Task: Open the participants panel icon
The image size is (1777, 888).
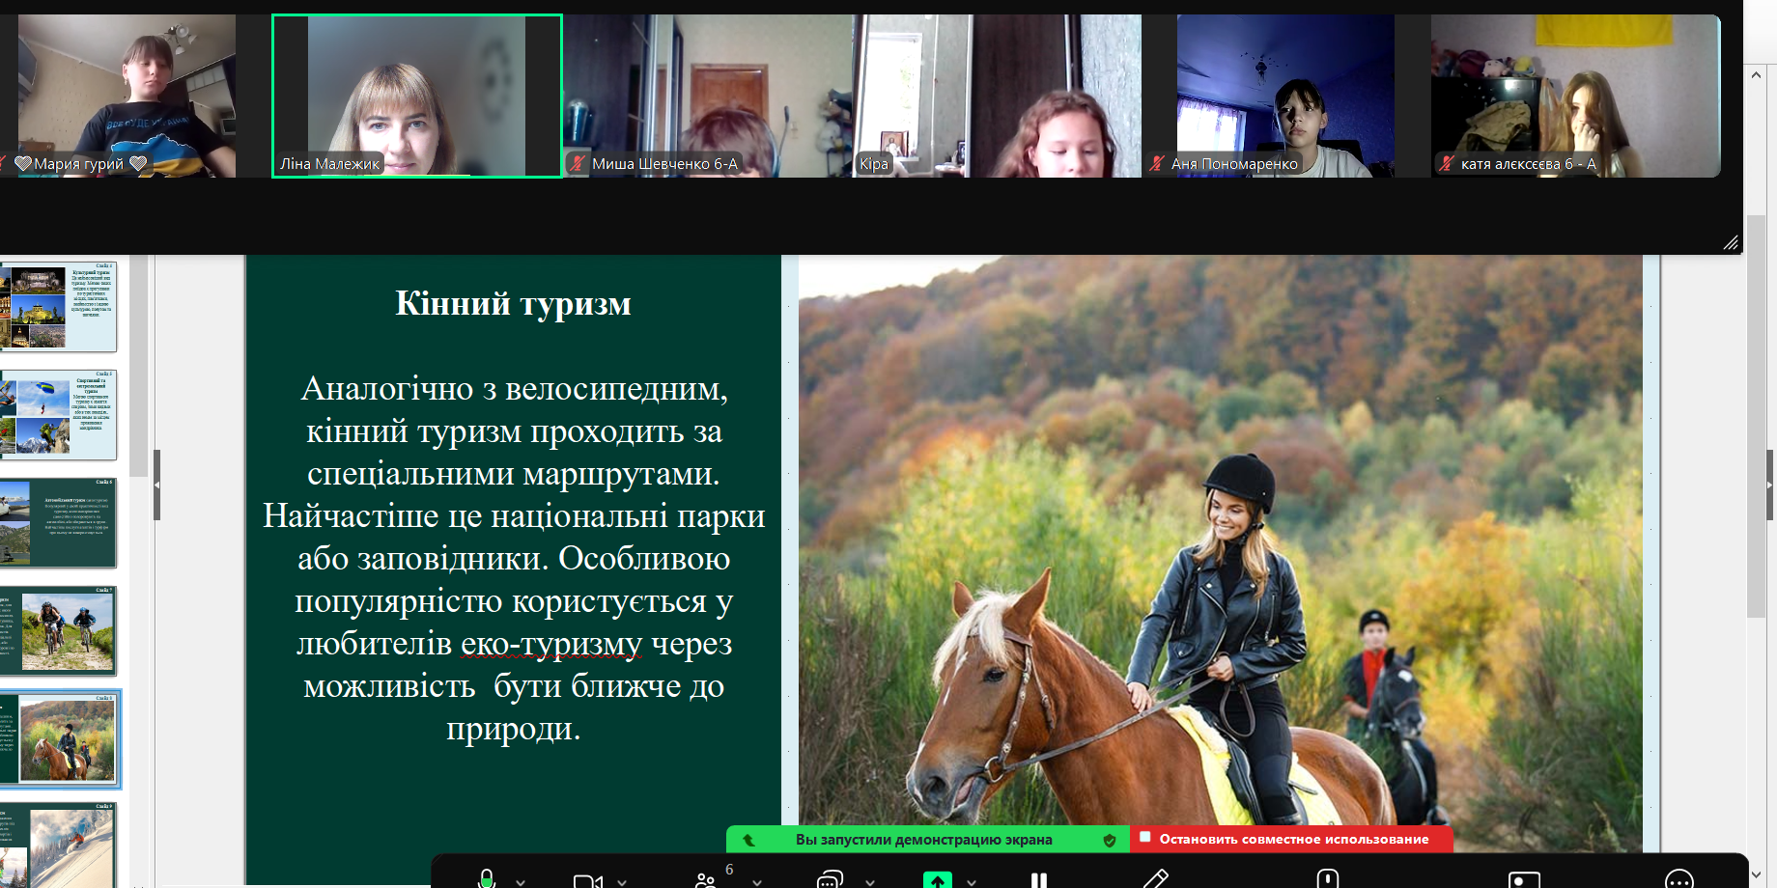Action: [x=706, y=880]
